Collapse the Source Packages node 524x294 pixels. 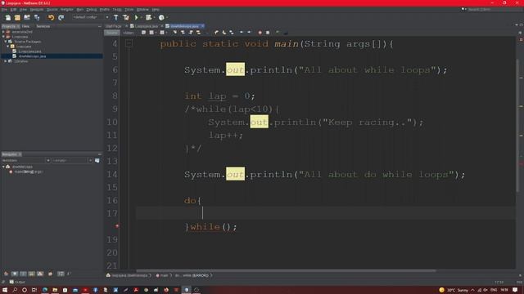coord(6,42)
